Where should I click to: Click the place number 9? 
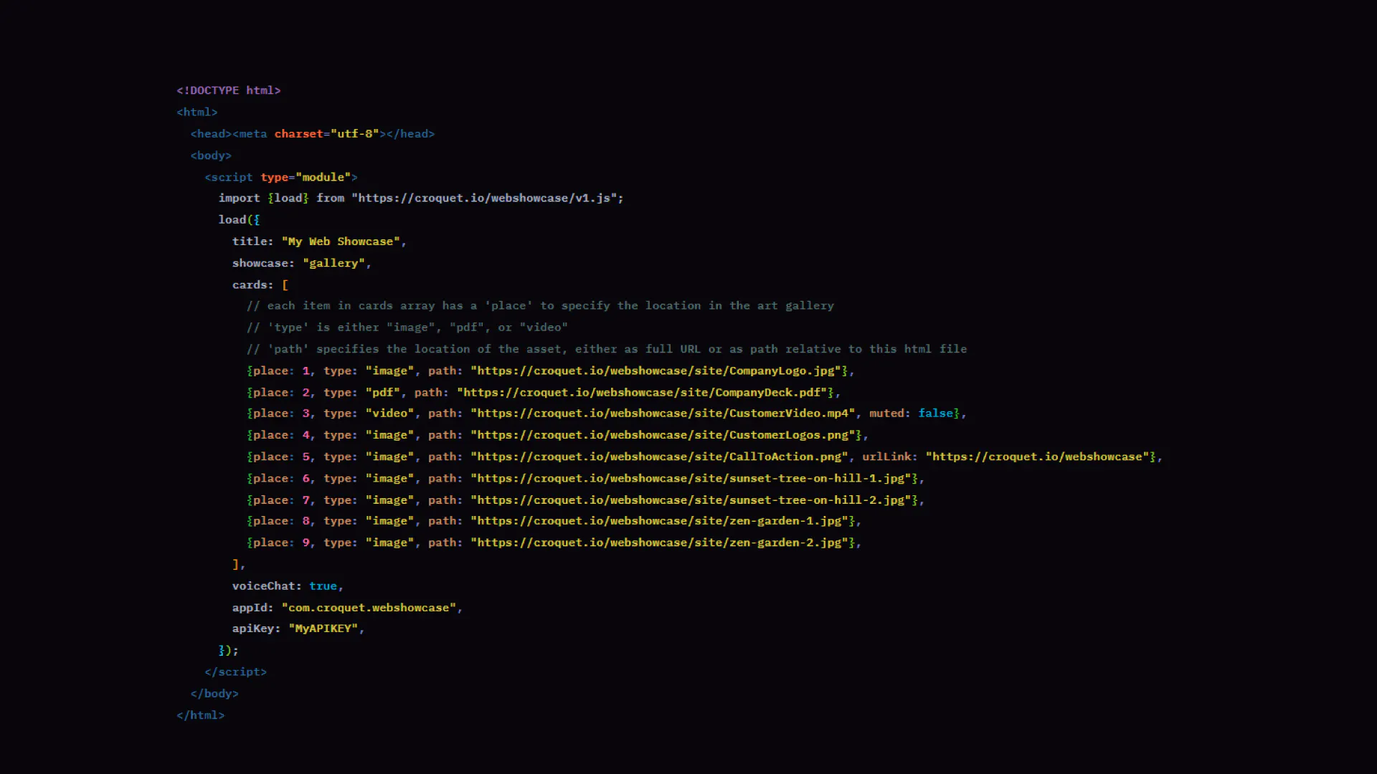(306, 543)
